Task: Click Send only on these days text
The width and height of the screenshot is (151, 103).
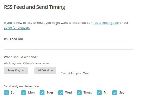Action: 22,86
